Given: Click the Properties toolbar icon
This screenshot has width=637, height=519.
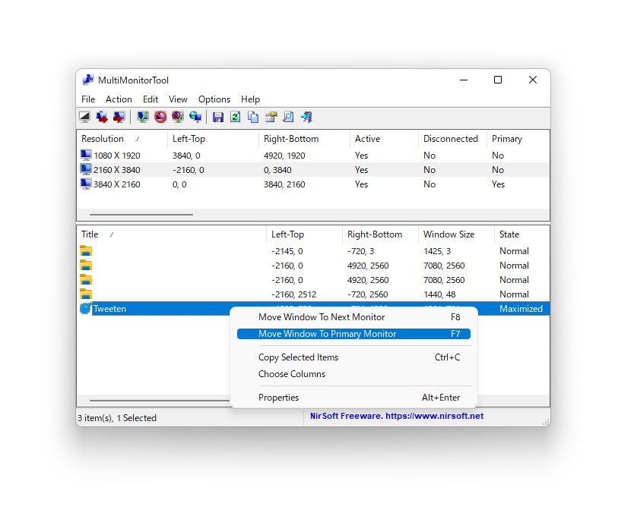Looking at the screenshot, I should point(271,117).
